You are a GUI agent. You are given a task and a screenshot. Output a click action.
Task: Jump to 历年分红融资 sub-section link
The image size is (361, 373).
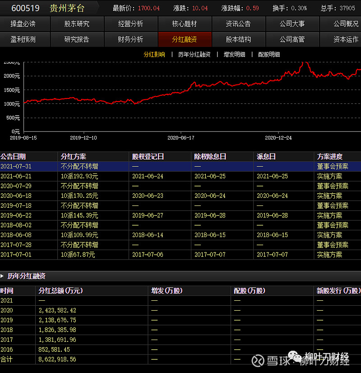pos(194,55)
